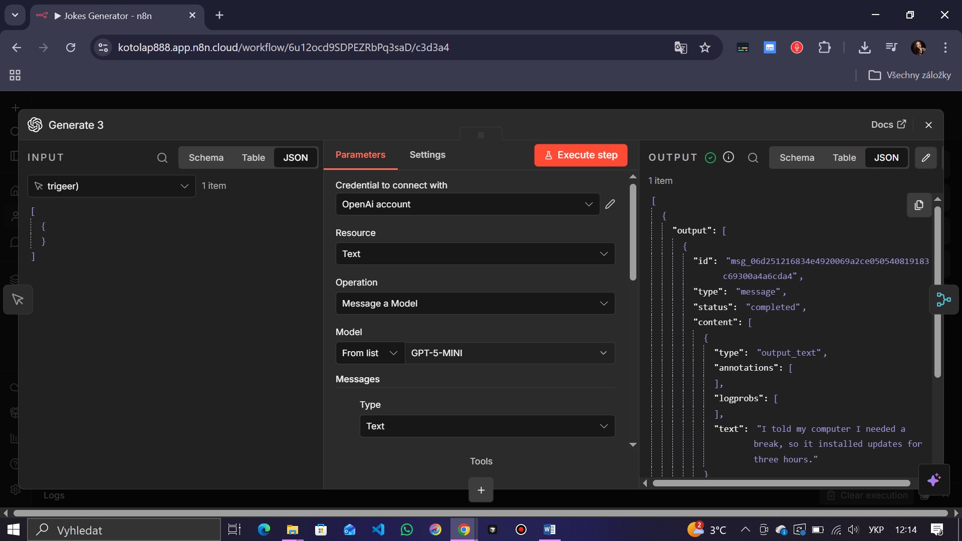Click the parameters panel scrollbar

(x=633, y=232)
